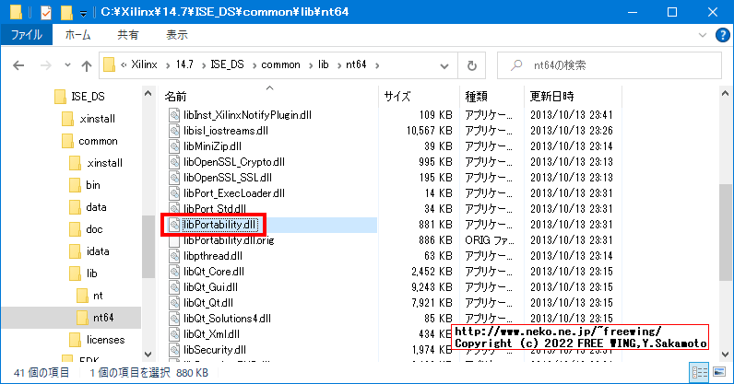Click Xilinx in the address breadcrumb
Image resolution: width=734 pixels, height=384 pixels.
[x=144, y=64]
